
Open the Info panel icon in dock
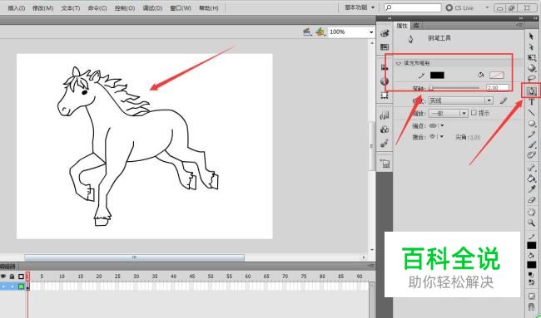pos(385,81)
